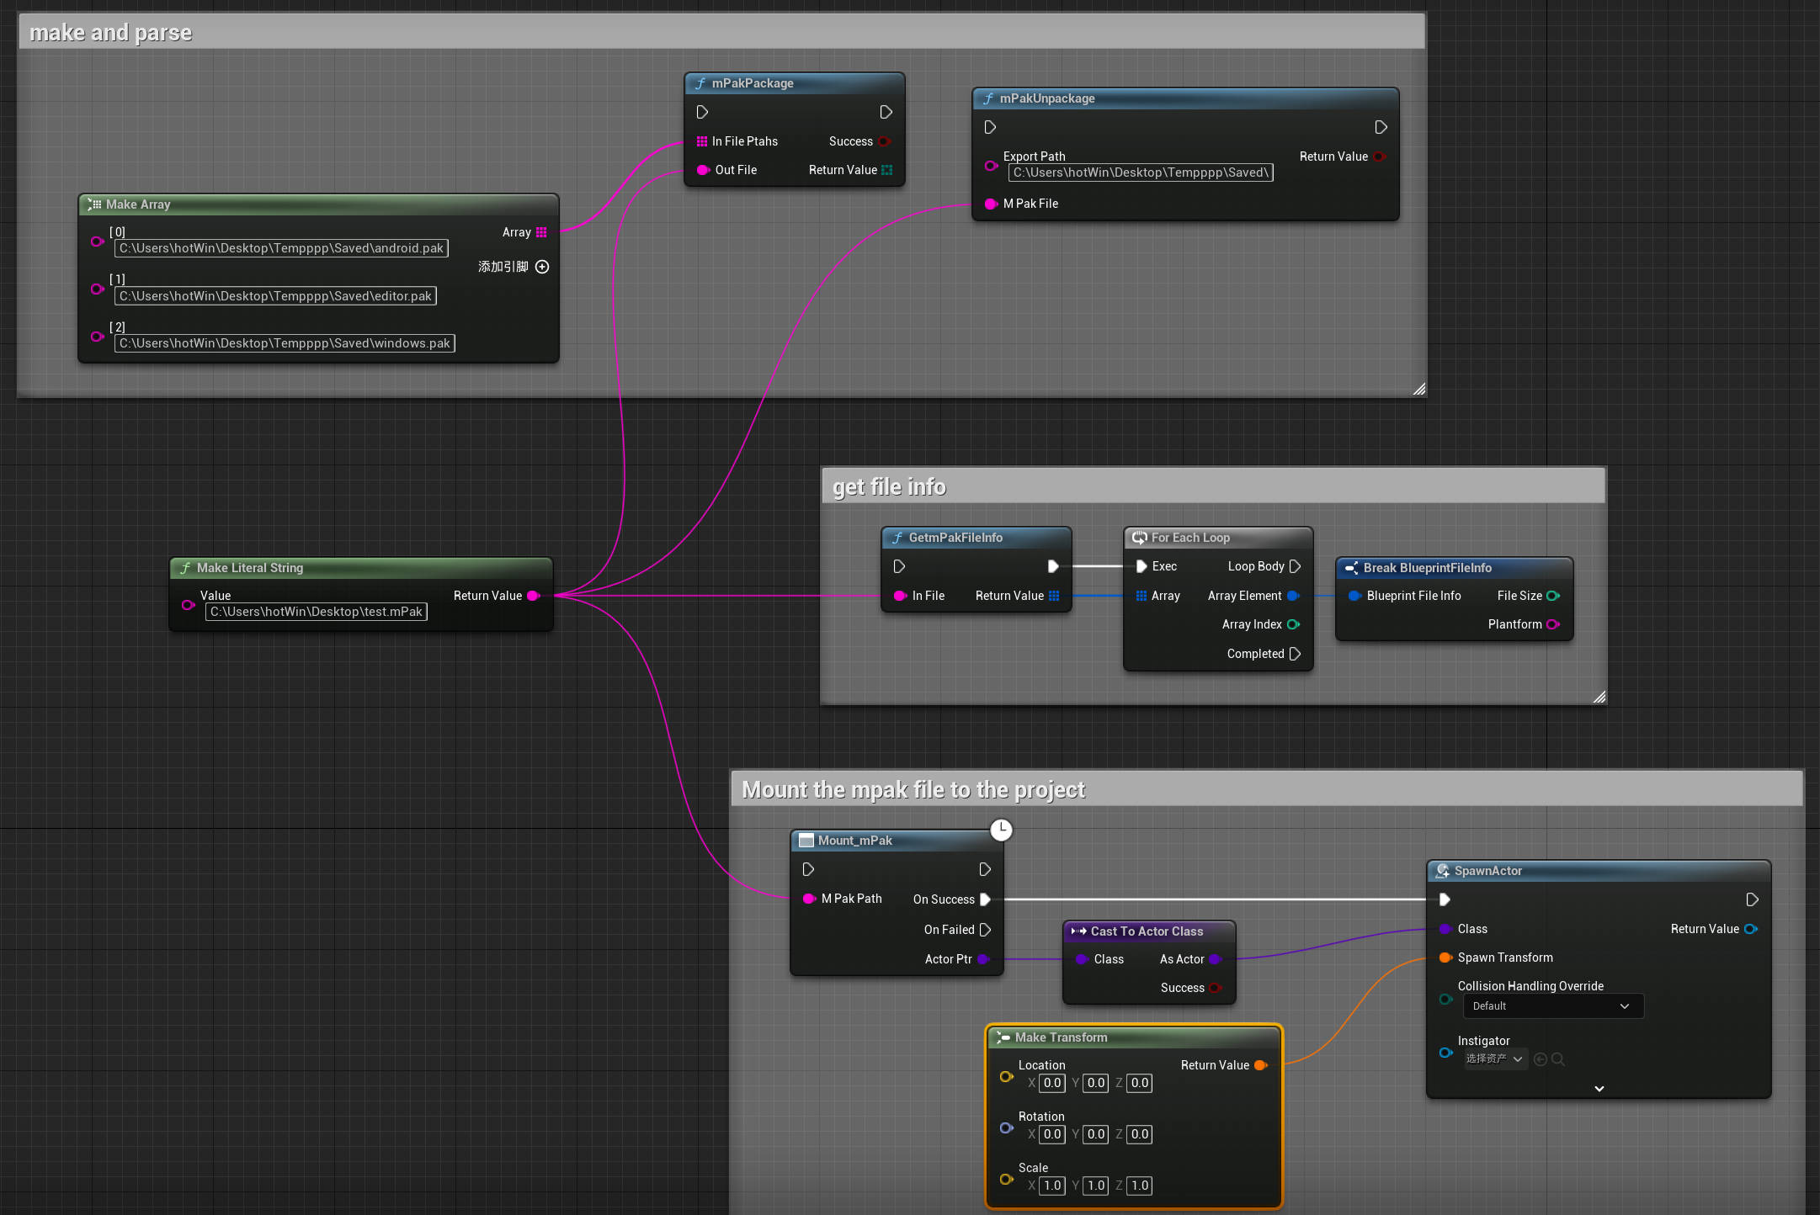Select the Cast To Actor Class node title
This screenshot has width=1820, height=1215.
(1147, 931)
